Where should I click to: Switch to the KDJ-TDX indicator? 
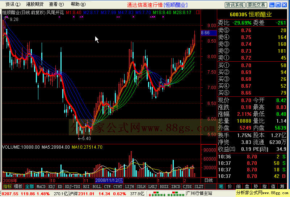(72, 187)
